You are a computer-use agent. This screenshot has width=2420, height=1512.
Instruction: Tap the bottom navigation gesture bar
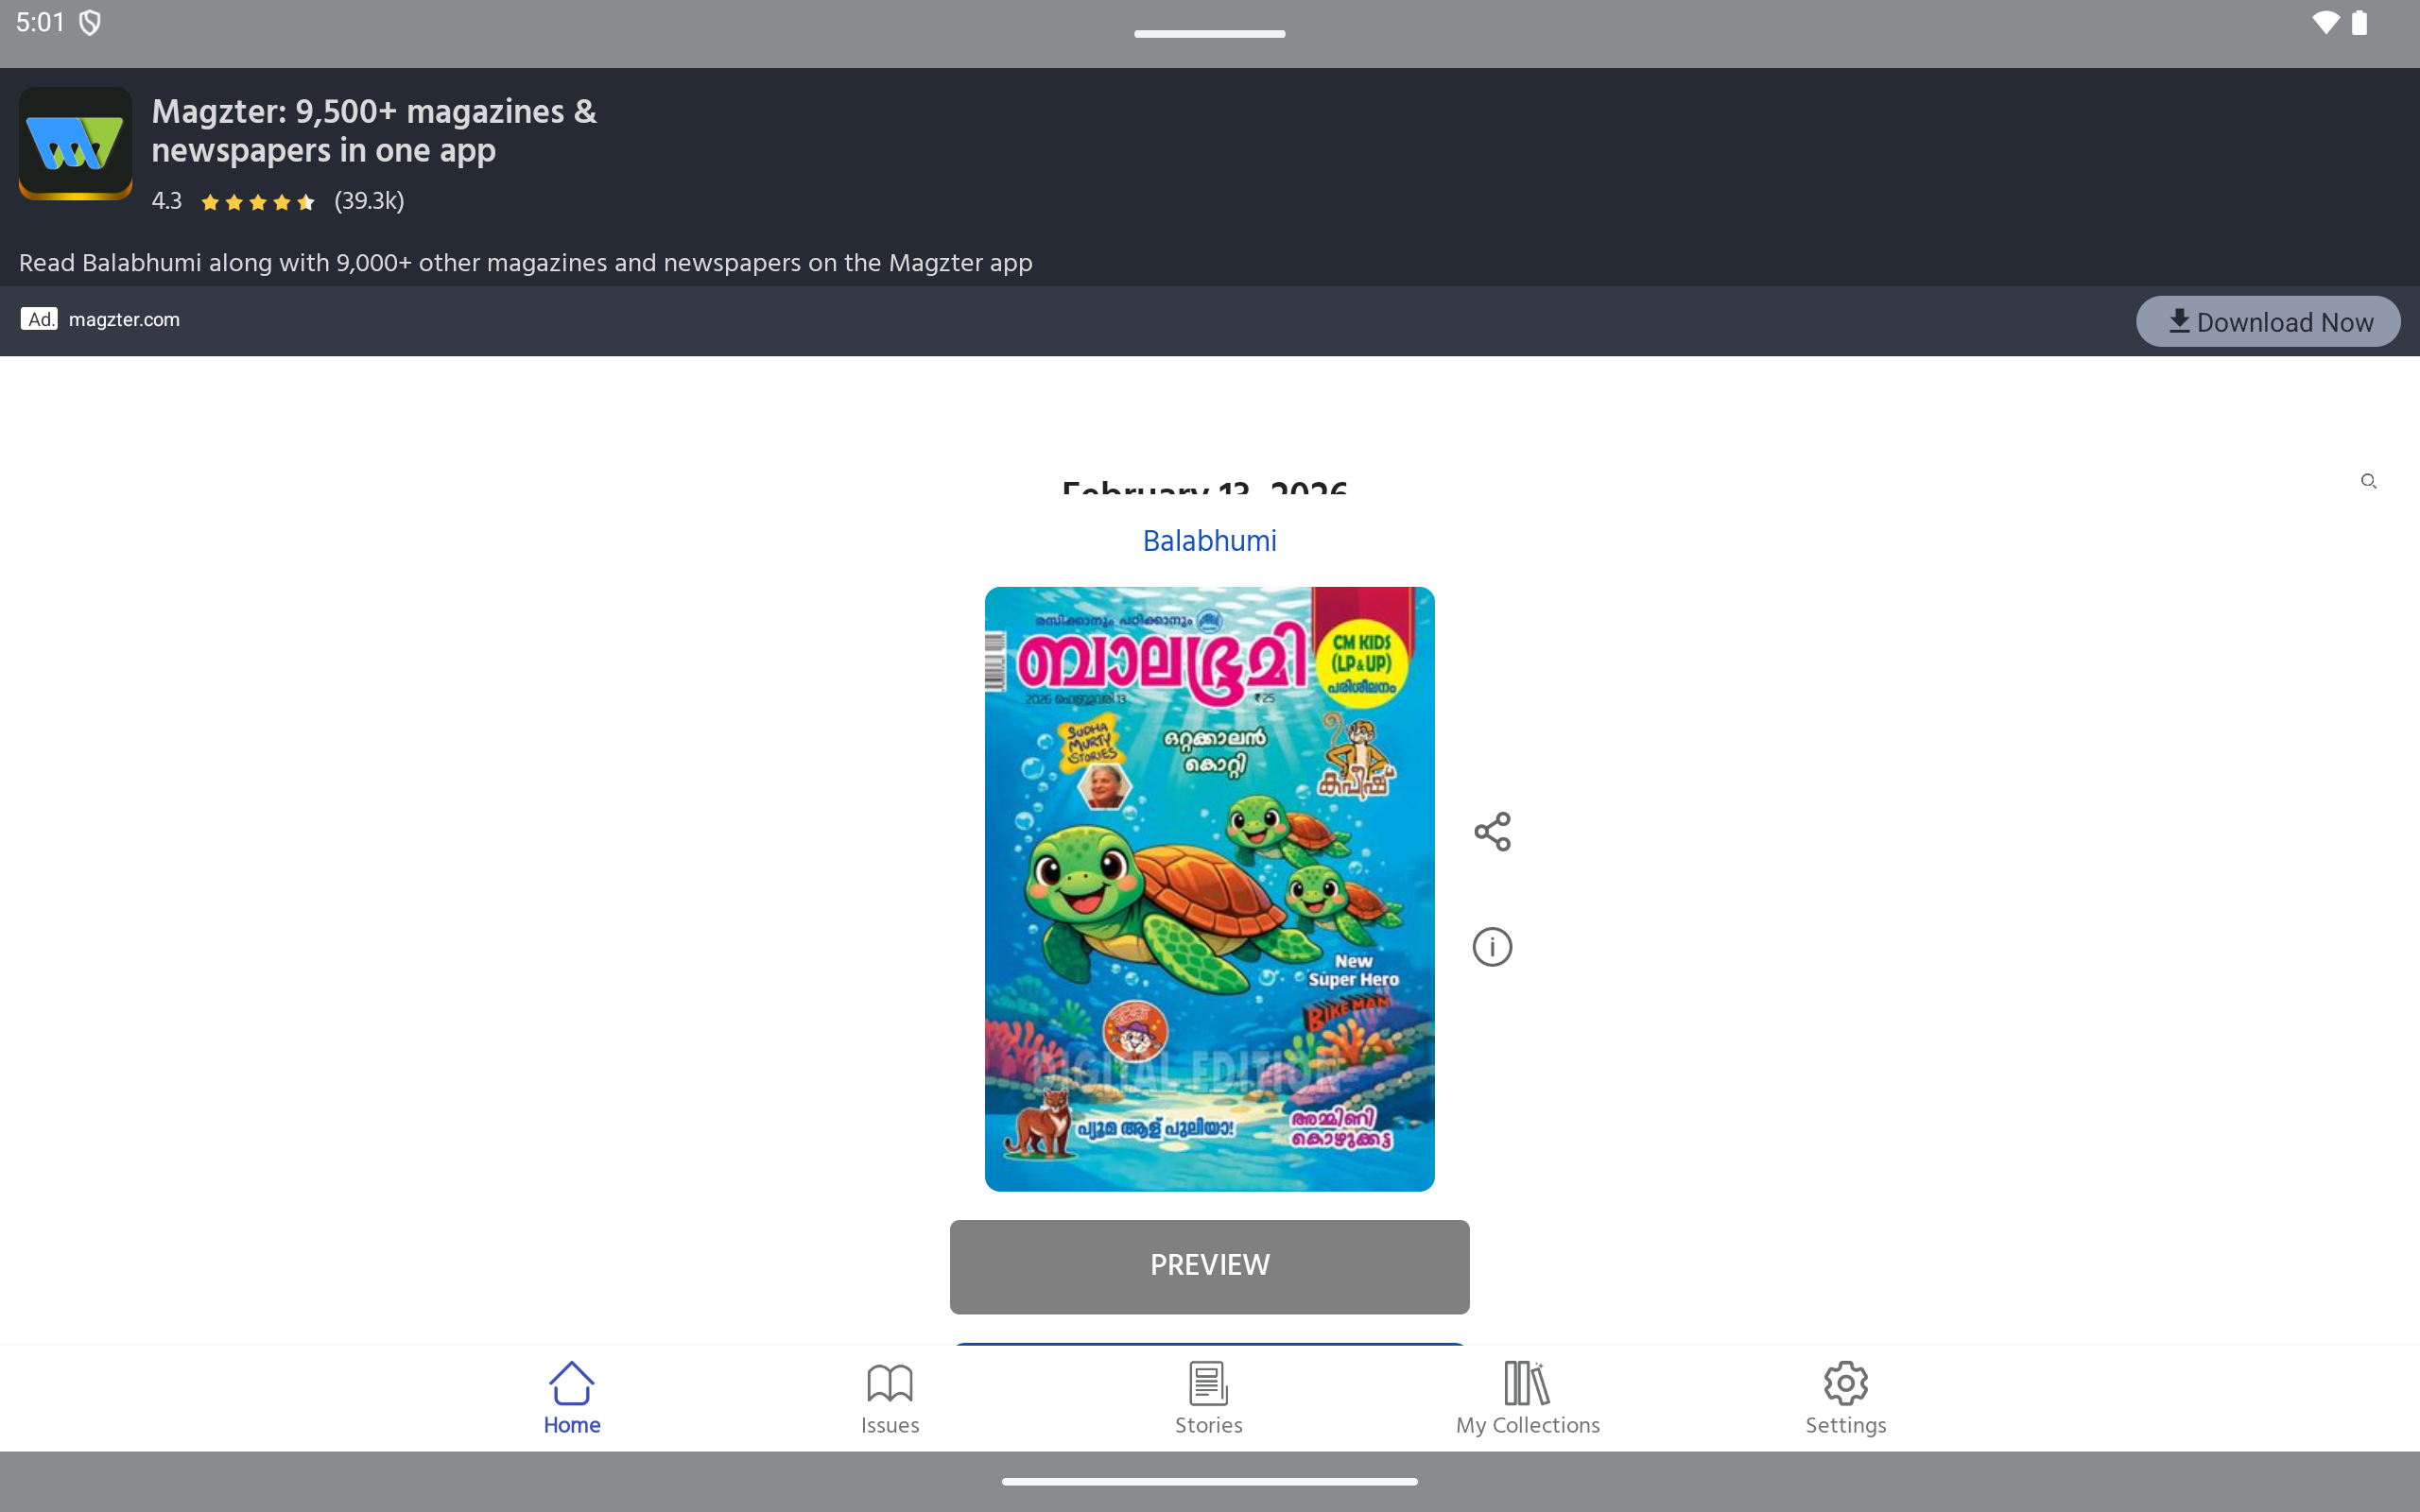point(1209,1481)
